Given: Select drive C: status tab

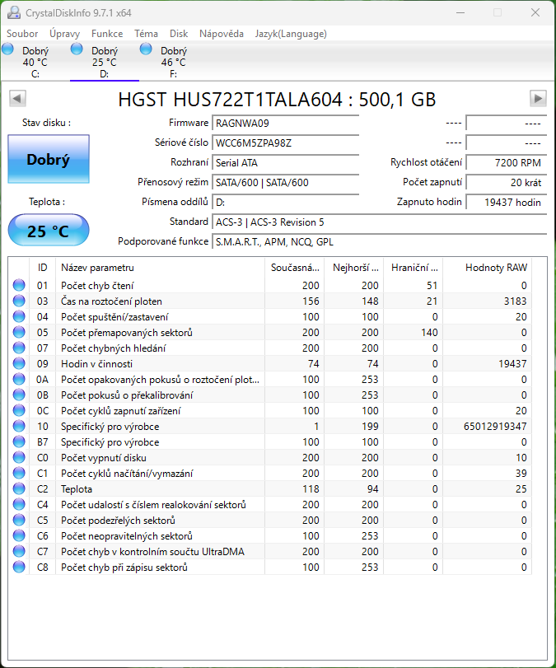Looking at the screenshot, I should (35, 61).
